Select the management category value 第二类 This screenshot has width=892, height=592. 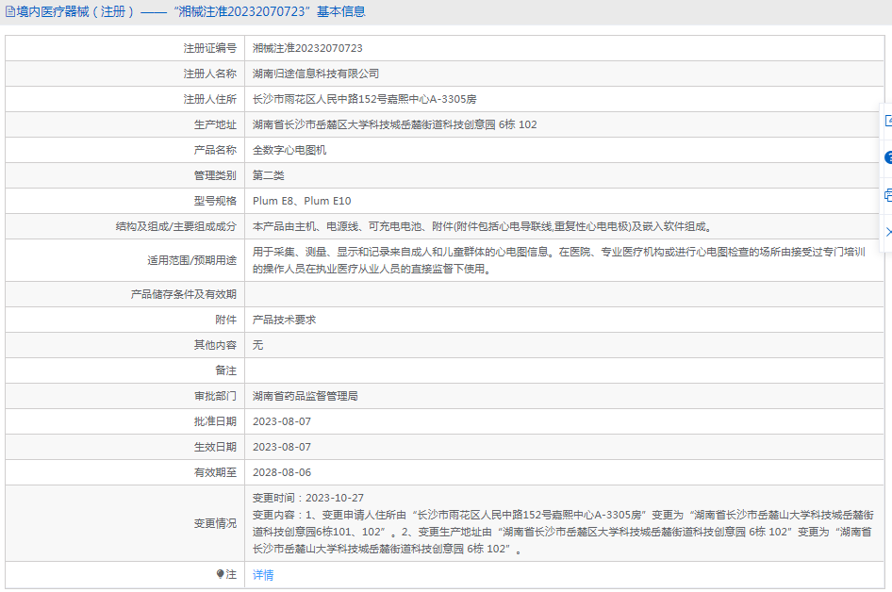click(x=269, y=175)
